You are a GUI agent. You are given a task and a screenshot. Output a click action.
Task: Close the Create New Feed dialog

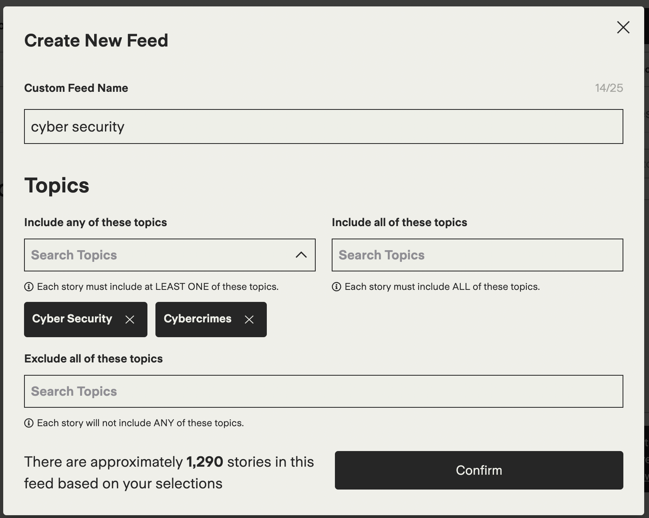623,28
